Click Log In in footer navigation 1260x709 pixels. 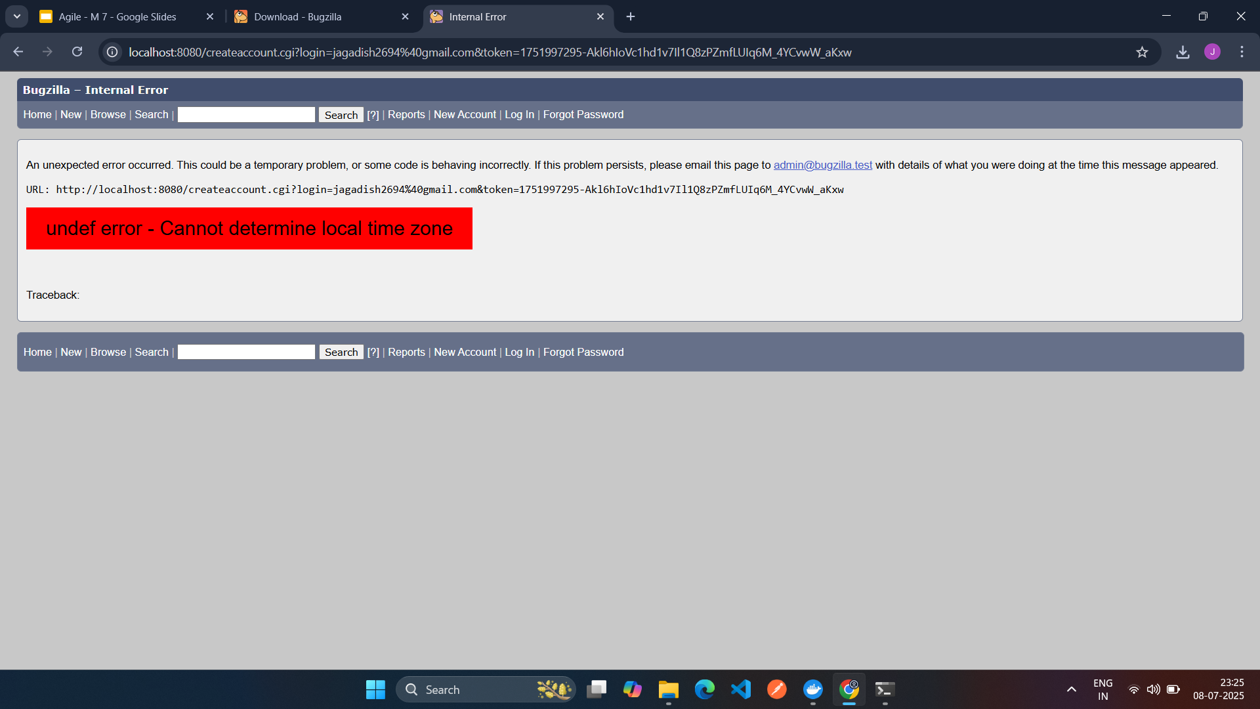point(519,352)
